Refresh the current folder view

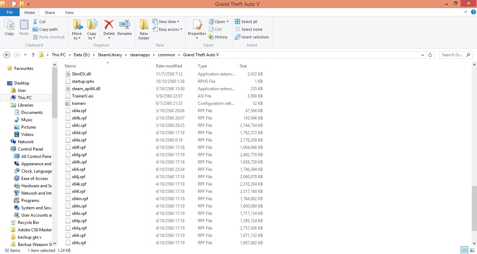[x=431, y=55]
